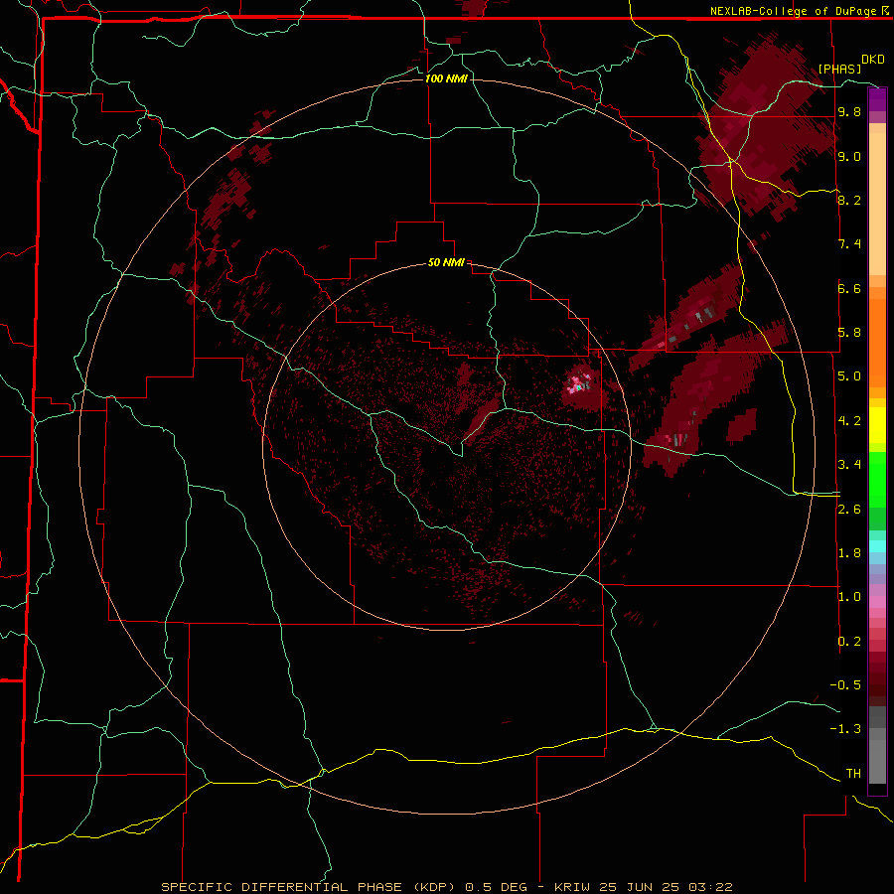The image size is (894, 894).
Task: Pick the gray bottom color bar segment
Action: (877, 756)
